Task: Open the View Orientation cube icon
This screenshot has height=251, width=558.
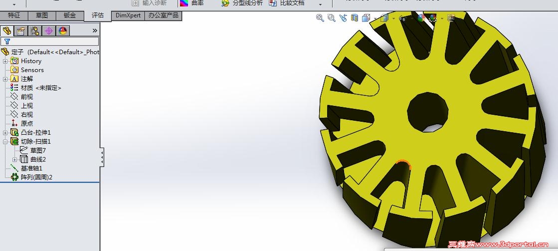Action: click(x=366, y=18)
